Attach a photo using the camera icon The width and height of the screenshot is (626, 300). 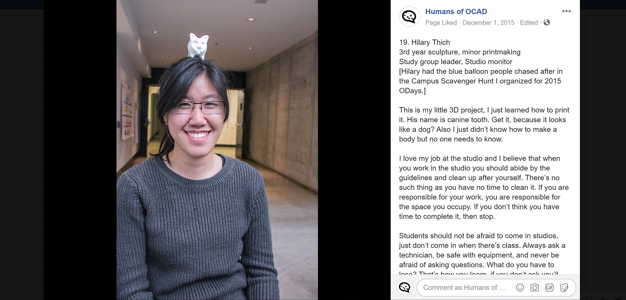click(x=535, y=288)
